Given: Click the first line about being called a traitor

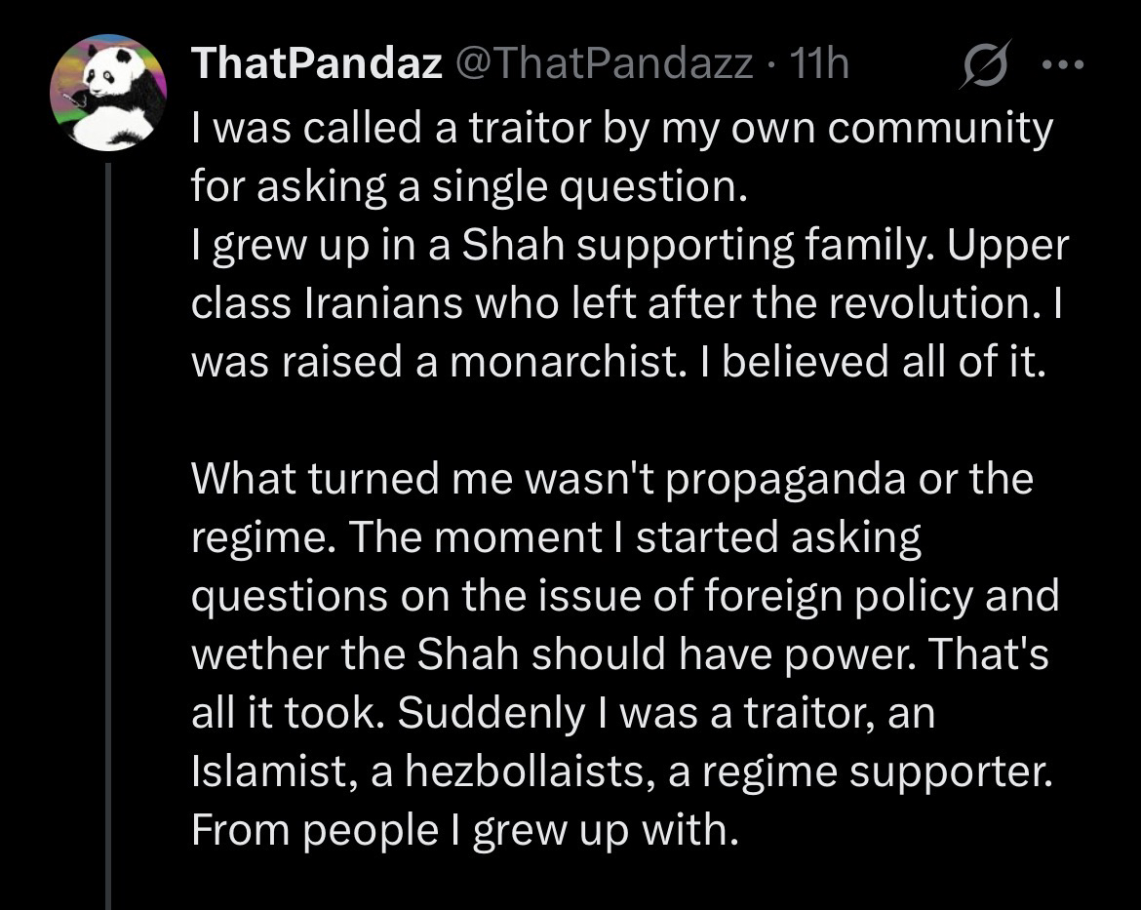Looking at the screenshot, I should [x=622, y=128].
